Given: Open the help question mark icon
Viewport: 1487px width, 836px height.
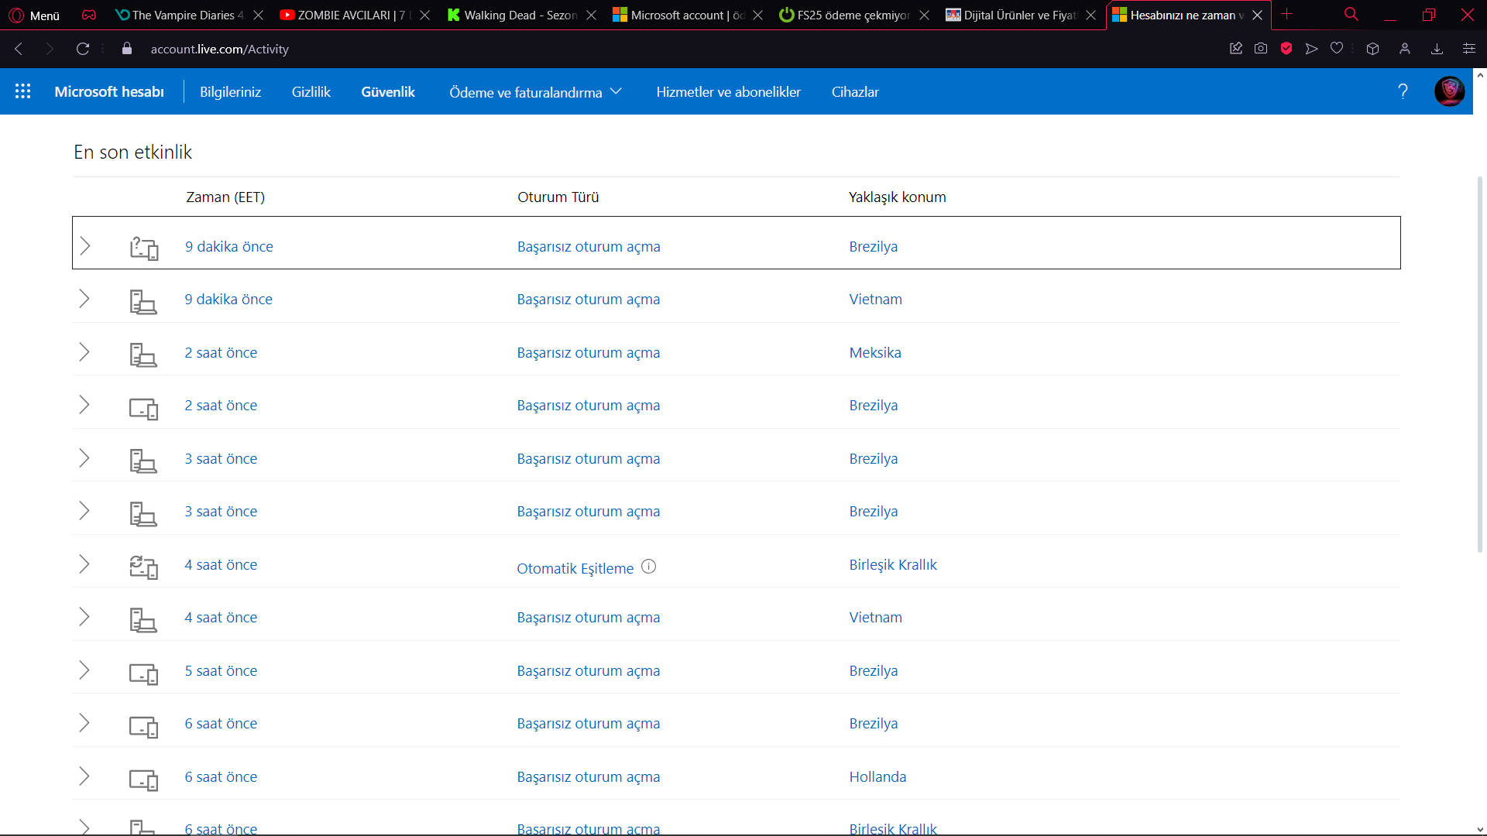Looking at the screenshot, I should pyautogui.click(x=1403, y=91).
